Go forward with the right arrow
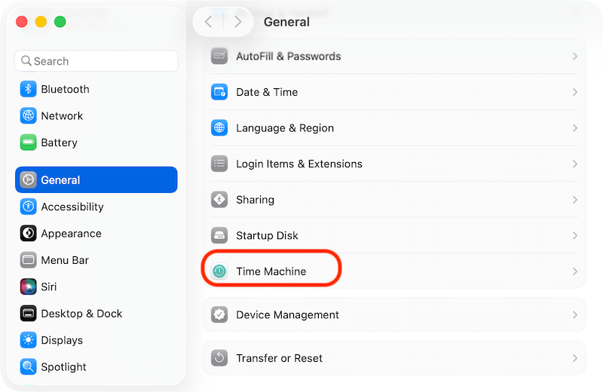603x392 pixels. pos(238,22)
